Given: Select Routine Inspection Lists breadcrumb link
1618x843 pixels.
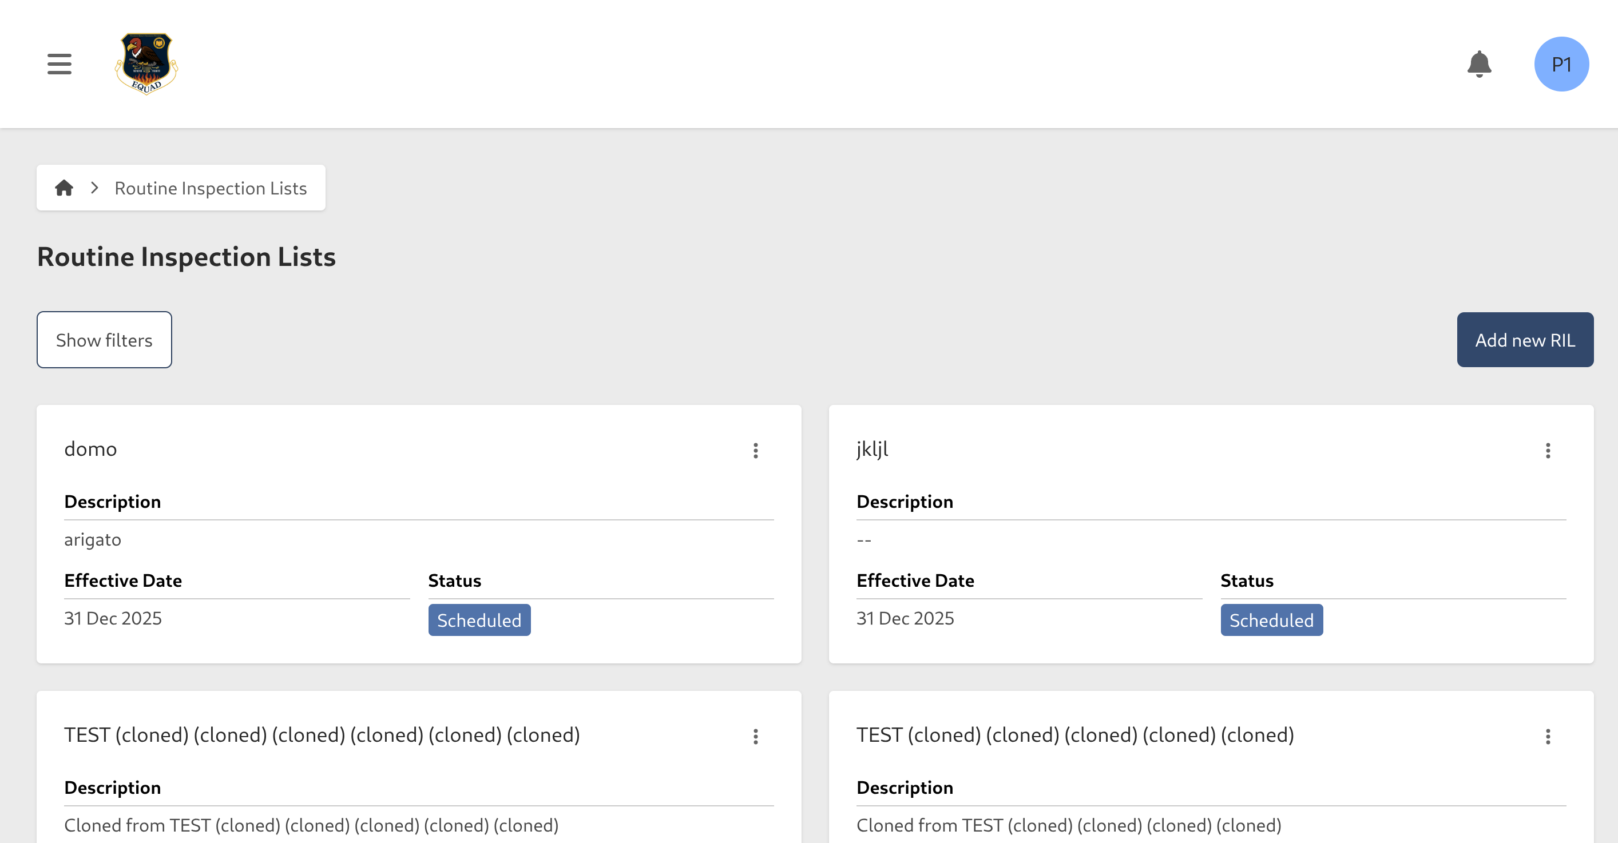Looking at the screenshot, I should tap(211, 188).
